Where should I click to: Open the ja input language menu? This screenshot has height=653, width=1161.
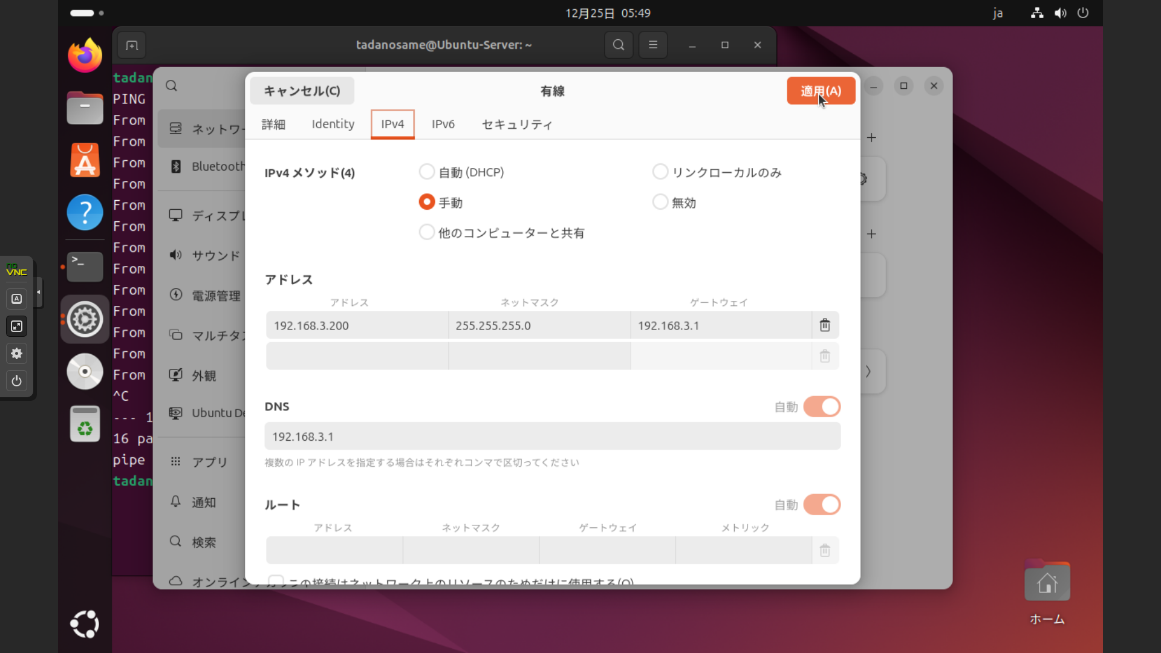998,13
